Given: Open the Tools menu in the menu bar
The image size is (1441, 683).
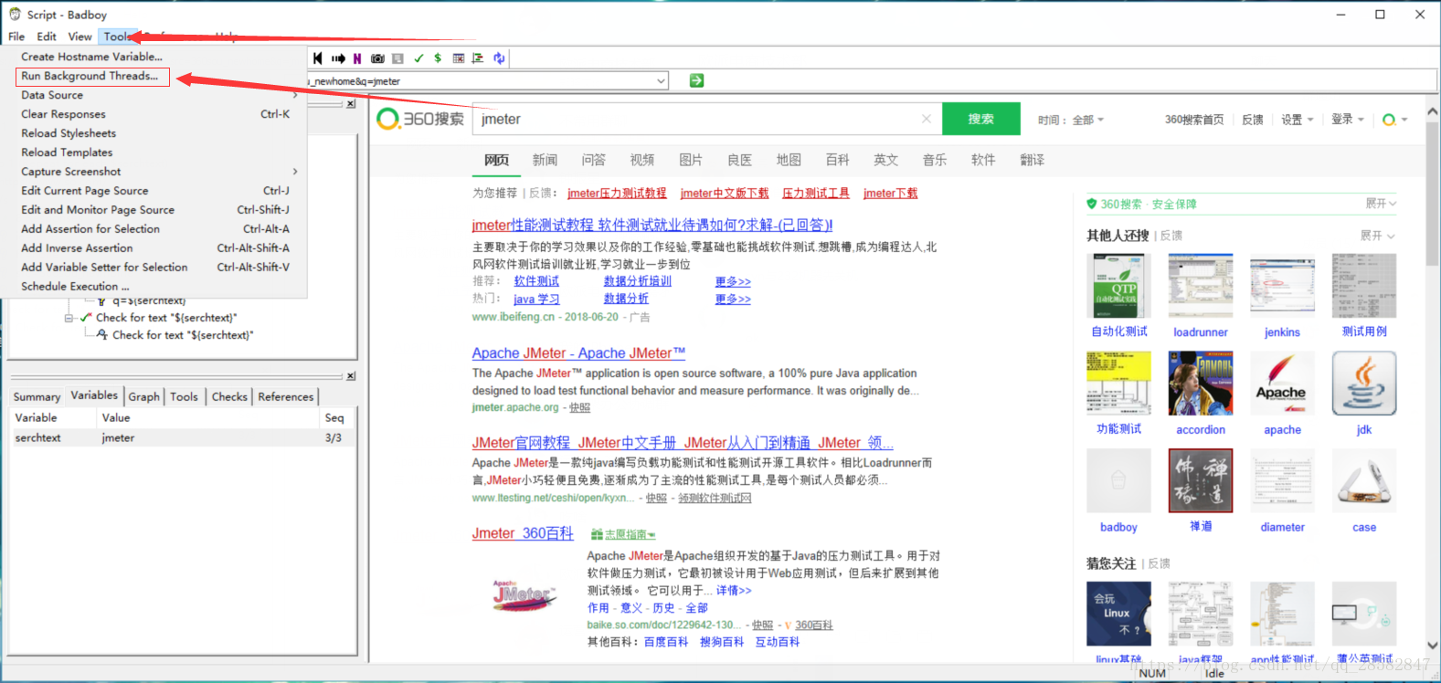Looking at the screenshot, I should (118, 37).
